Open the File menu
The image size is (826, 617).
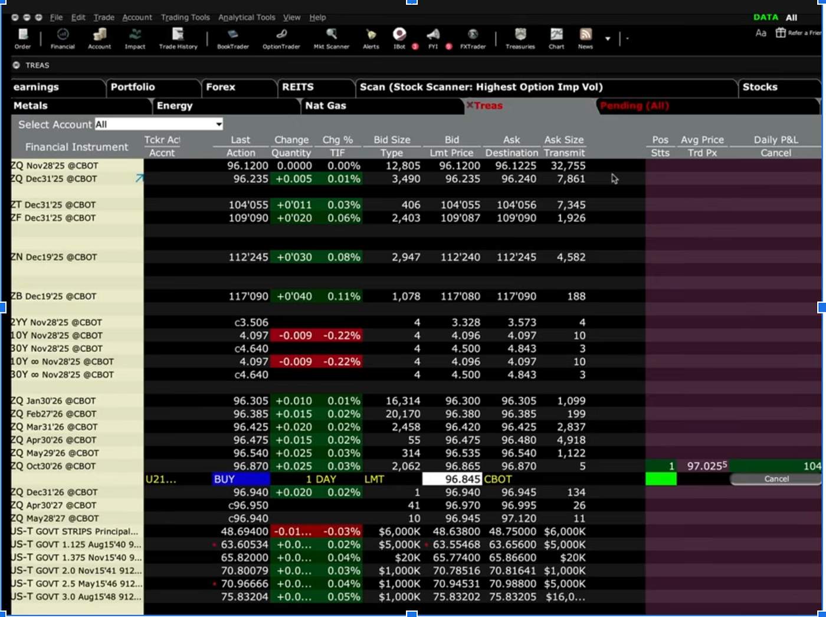coord(56,18)
